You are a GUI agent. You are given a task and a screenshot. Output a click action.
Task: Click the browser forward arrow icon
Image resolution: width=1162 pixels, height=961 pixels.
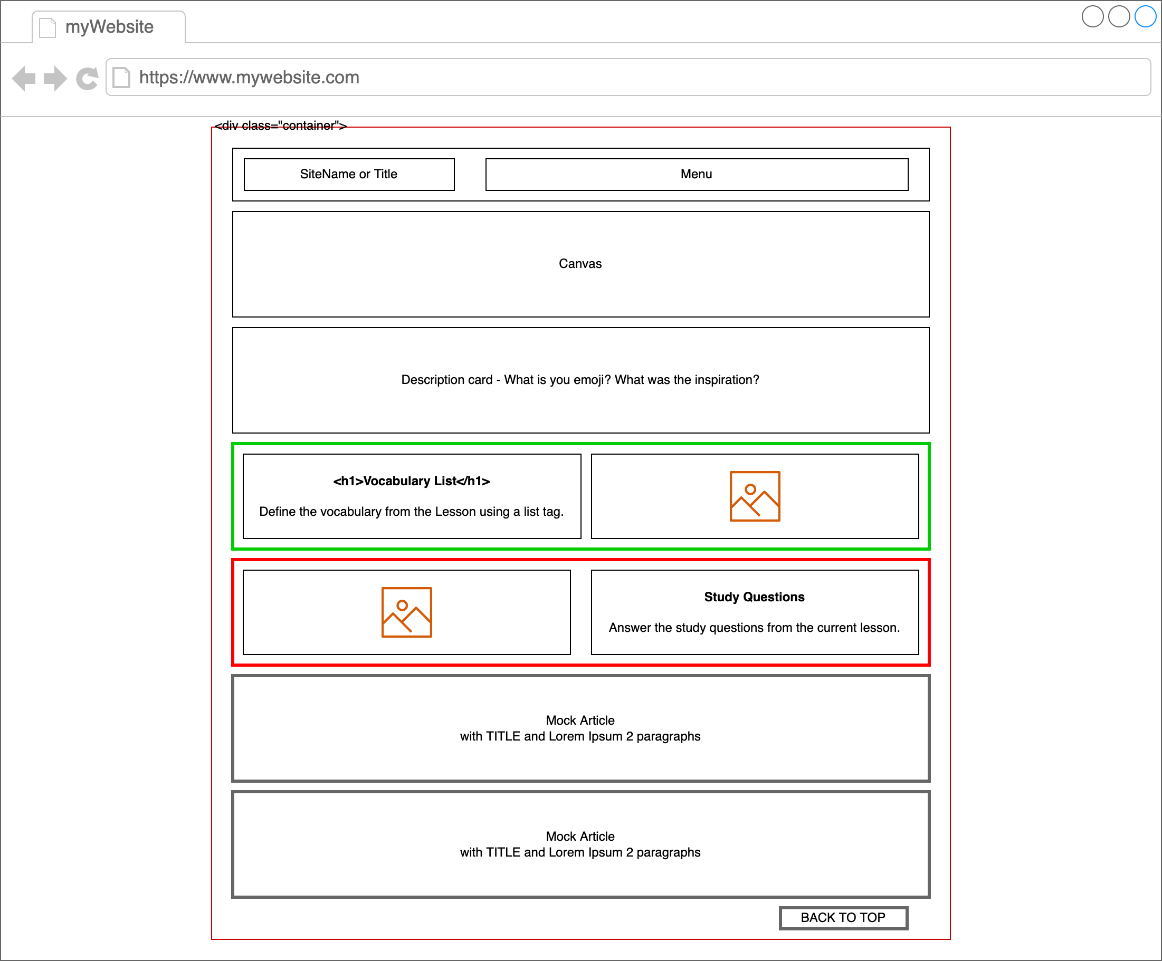[x=55, y=78]
